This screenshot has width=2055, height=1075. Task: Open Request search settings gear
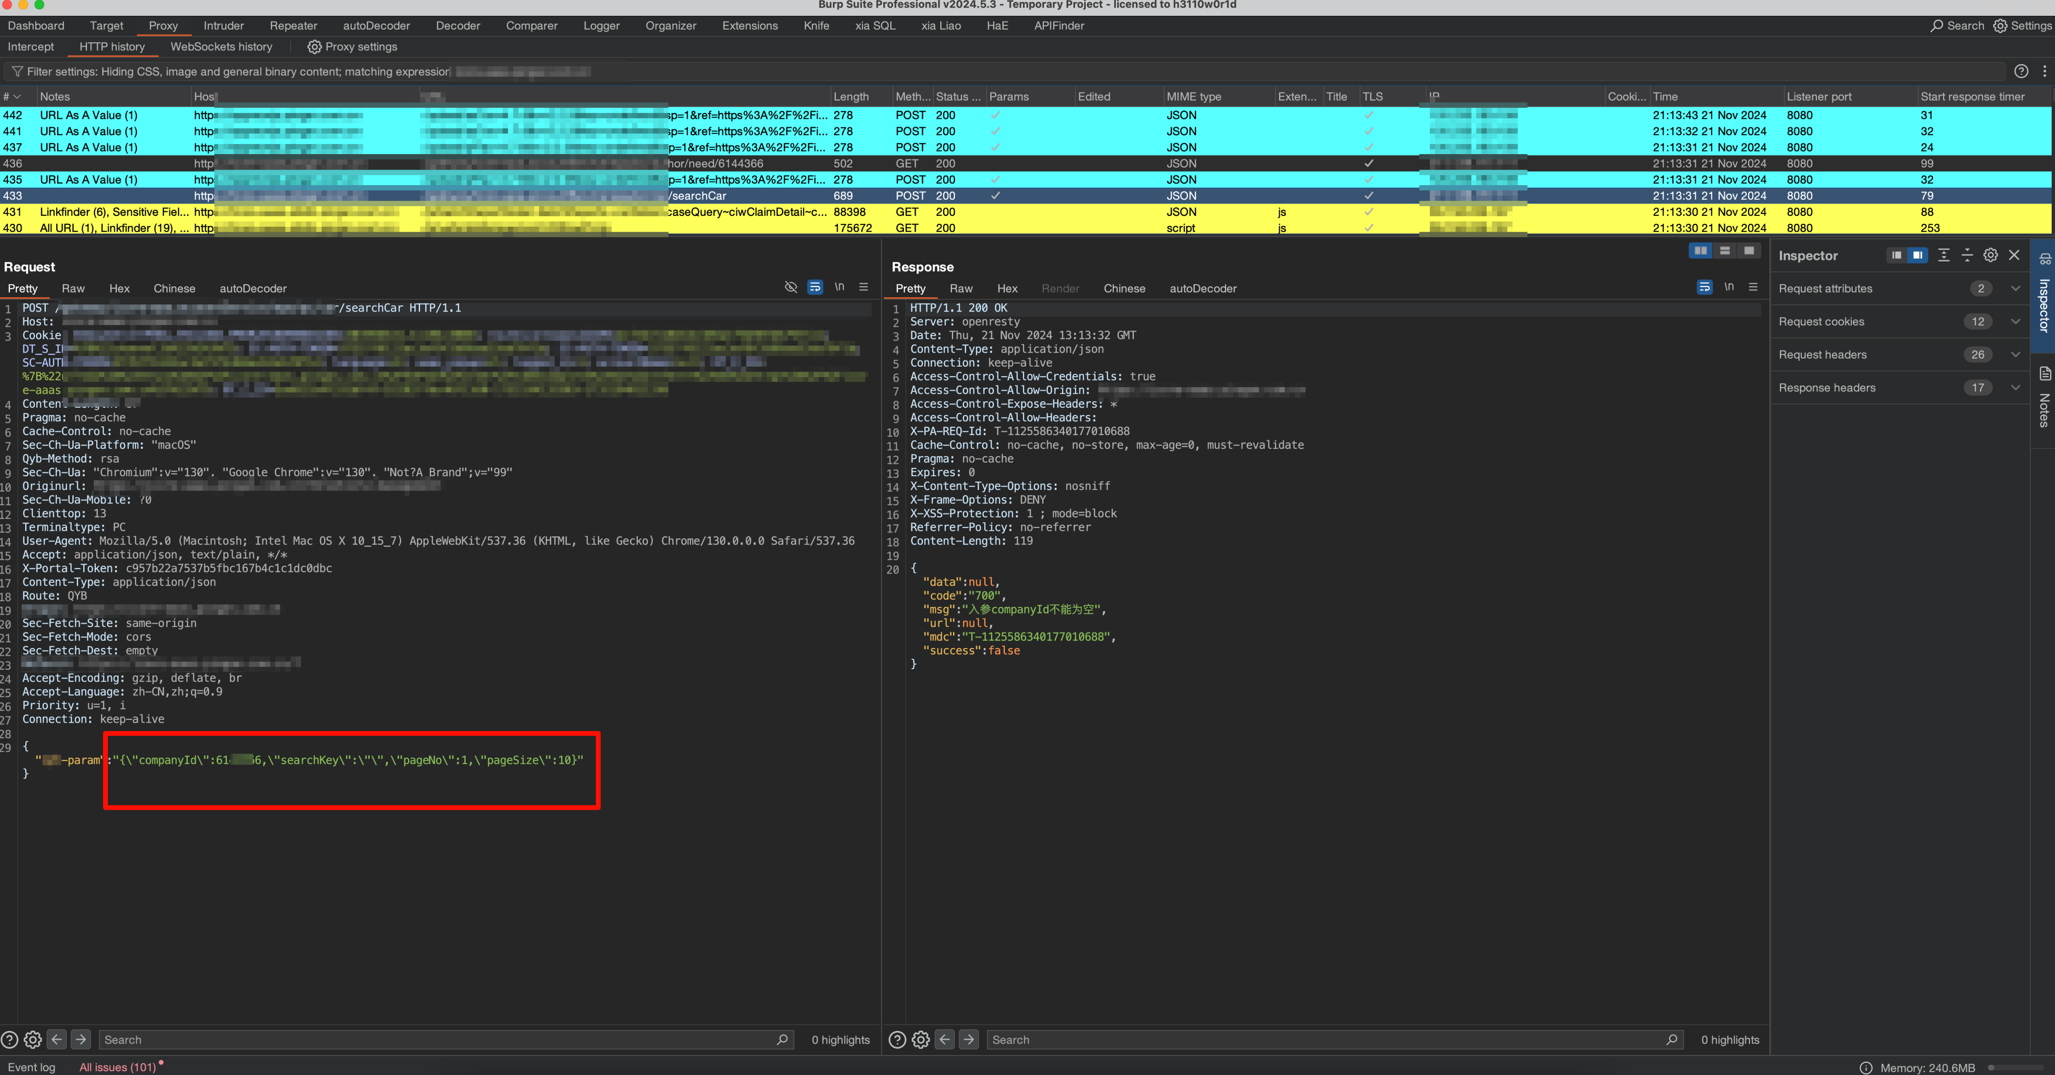(x=33, y=1040)
